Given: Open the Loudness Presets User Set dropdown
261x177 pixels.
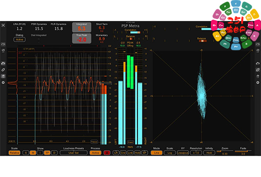Looking at the screenshot, I should tap(74, 153).
